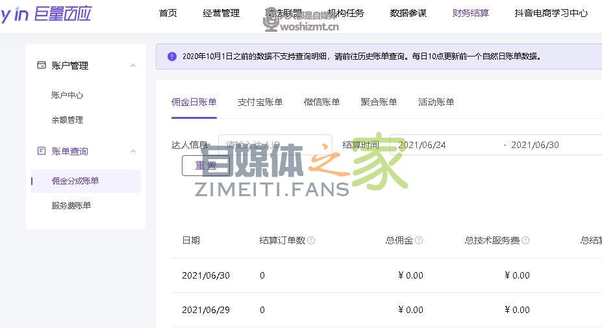Collapse the 账单查询 section chevron

click(133, 151)
